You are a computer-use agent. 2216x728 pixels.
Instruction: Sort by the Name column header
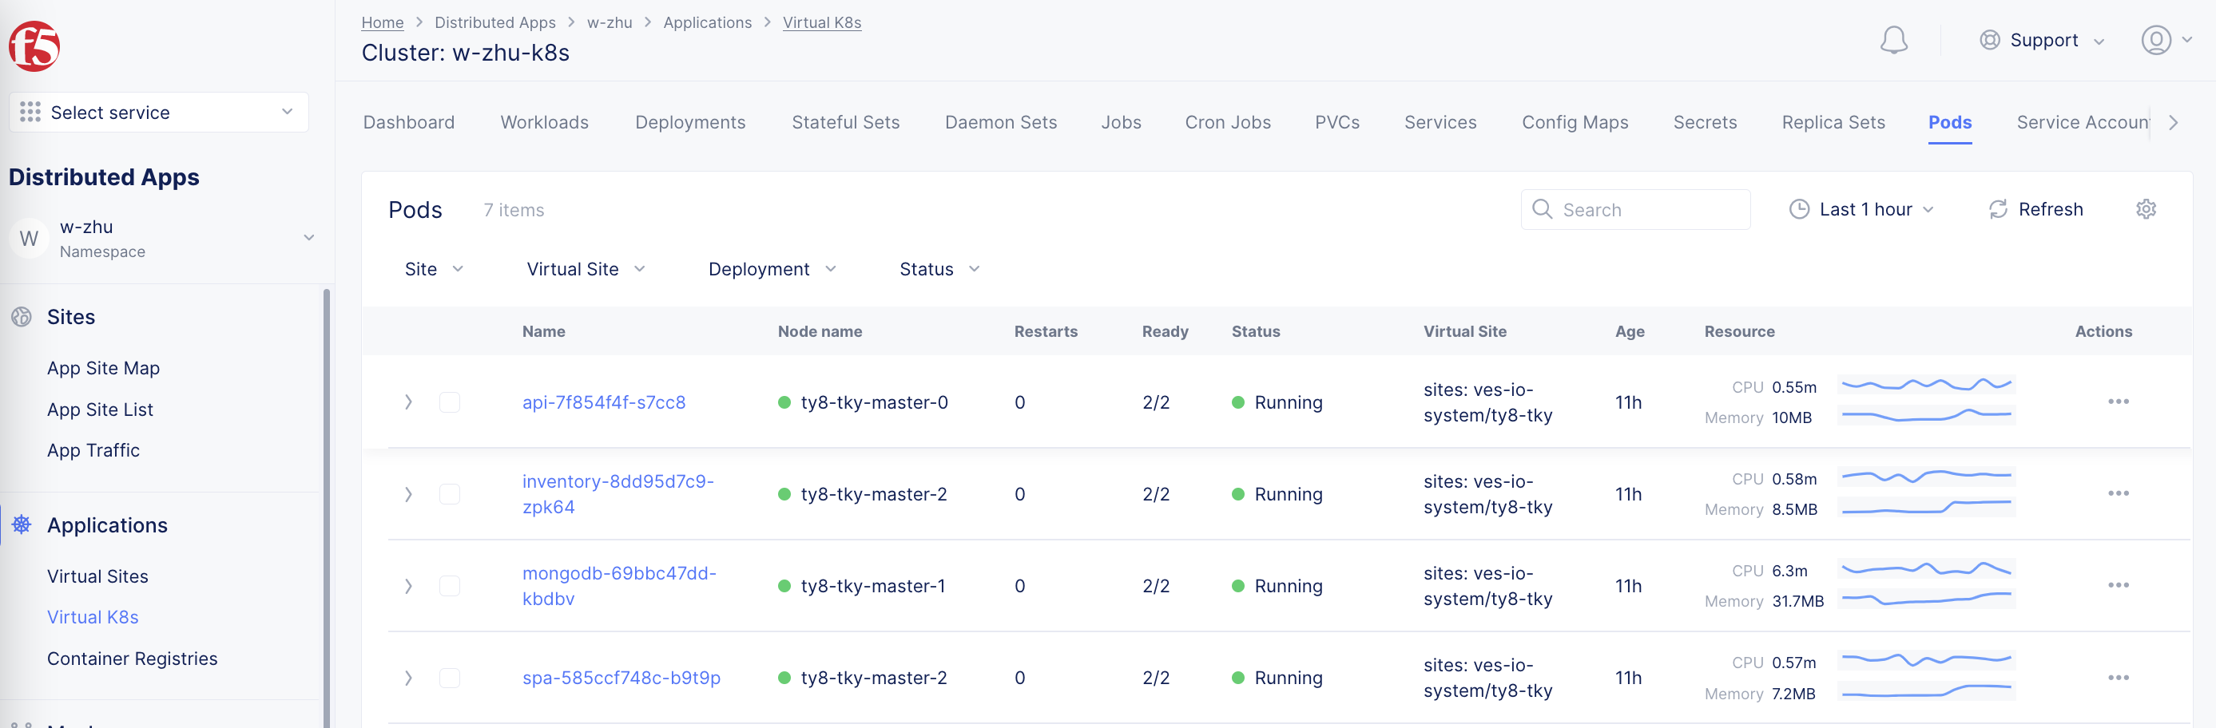[544, 331]
